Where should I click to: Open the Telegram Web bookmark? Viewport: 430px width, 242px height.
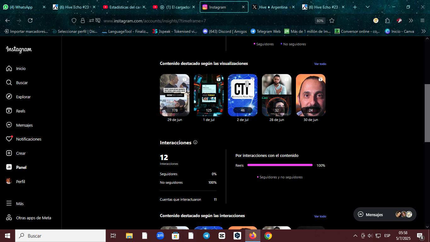click(266, 31)
